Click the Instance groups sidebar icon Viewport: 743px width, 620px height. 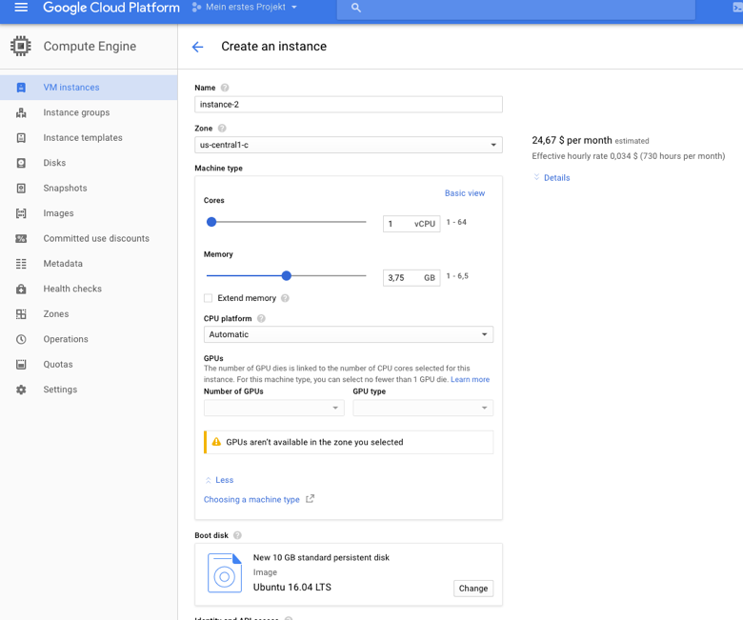coord(21,112)
